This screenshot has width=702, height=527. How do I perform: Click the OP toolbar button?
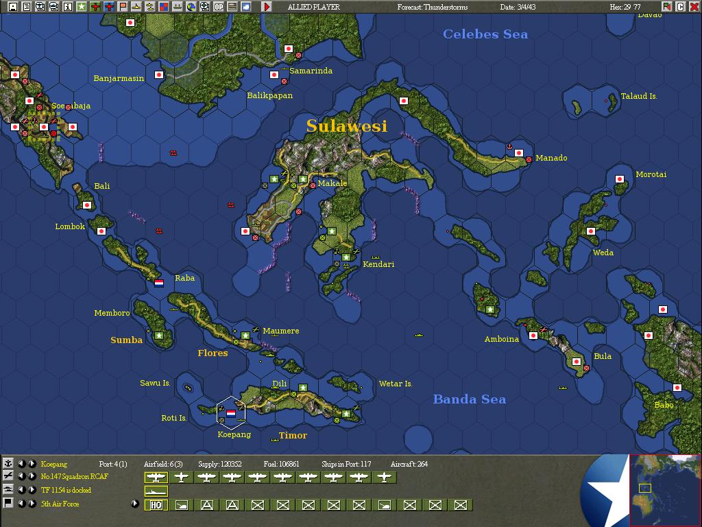pos(219,7)
